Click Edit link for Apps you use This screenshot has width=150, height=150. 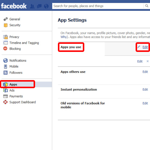click(145, 47)
